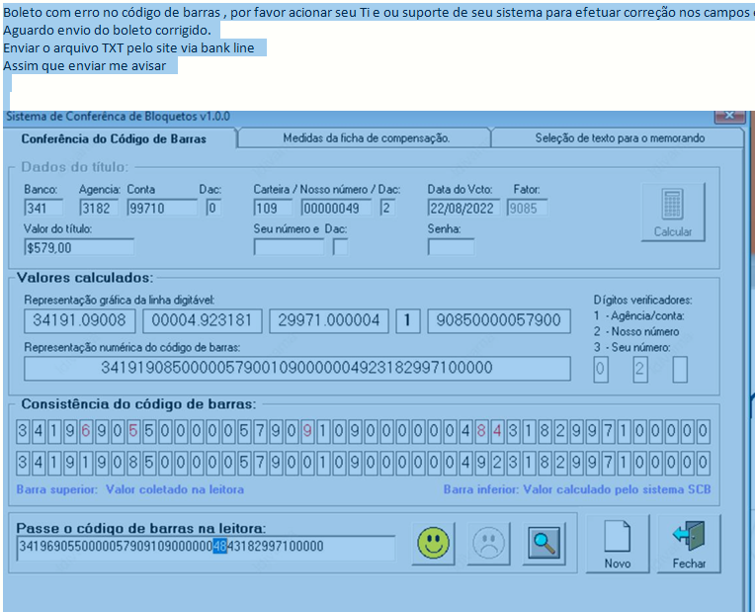
Task: Click the empty Seu número input field
Action: 289,247
